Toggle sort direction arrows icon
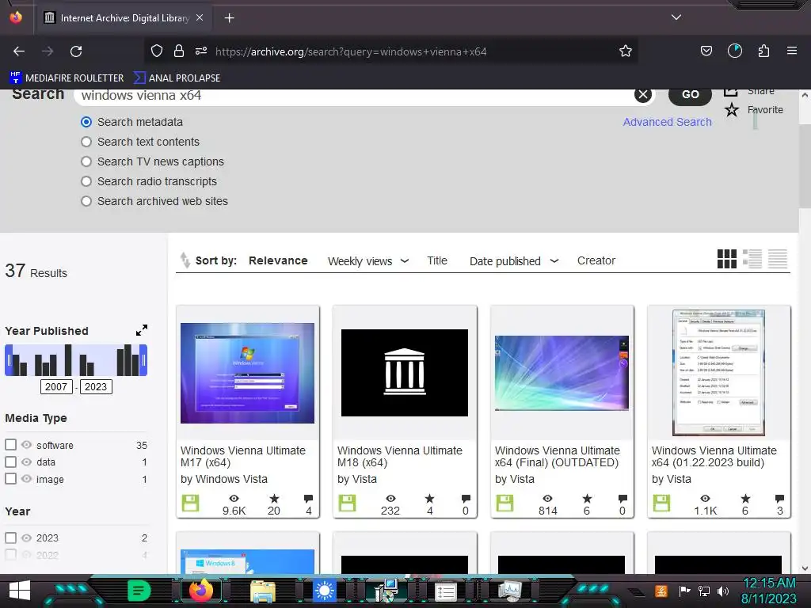The image size is (811, 608). click(185, 260)
